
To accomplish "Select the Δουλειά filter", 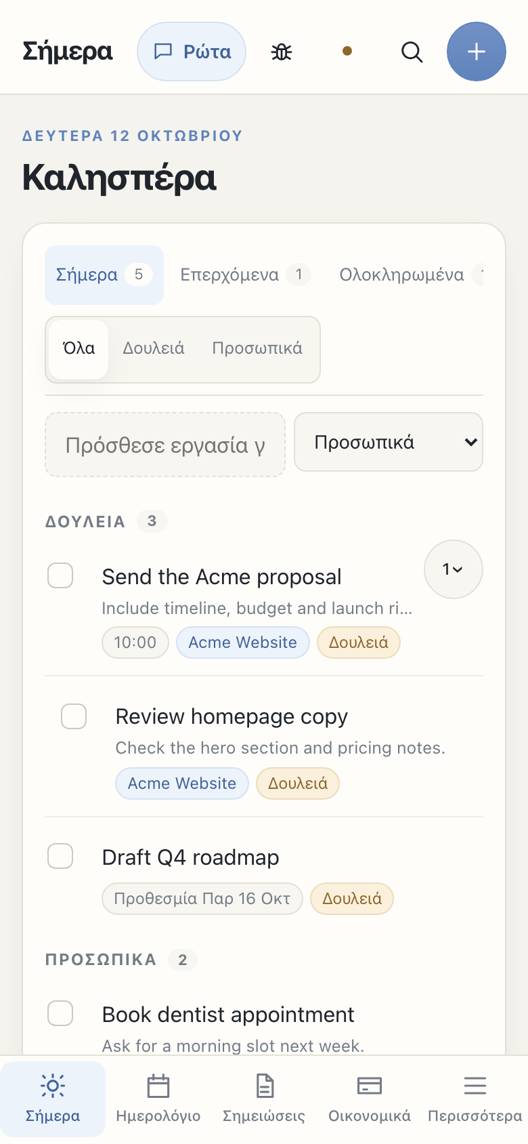I will tap(154, 349).
